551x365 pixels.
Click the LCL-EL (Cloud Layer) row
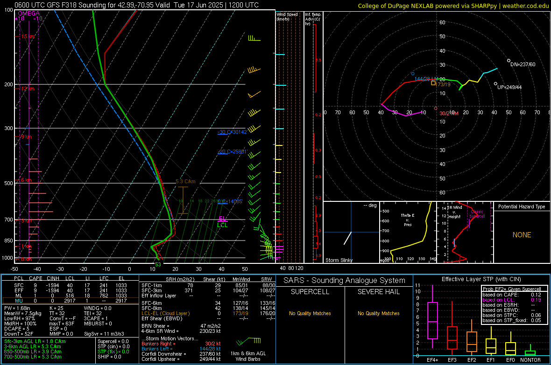(208, 313)
